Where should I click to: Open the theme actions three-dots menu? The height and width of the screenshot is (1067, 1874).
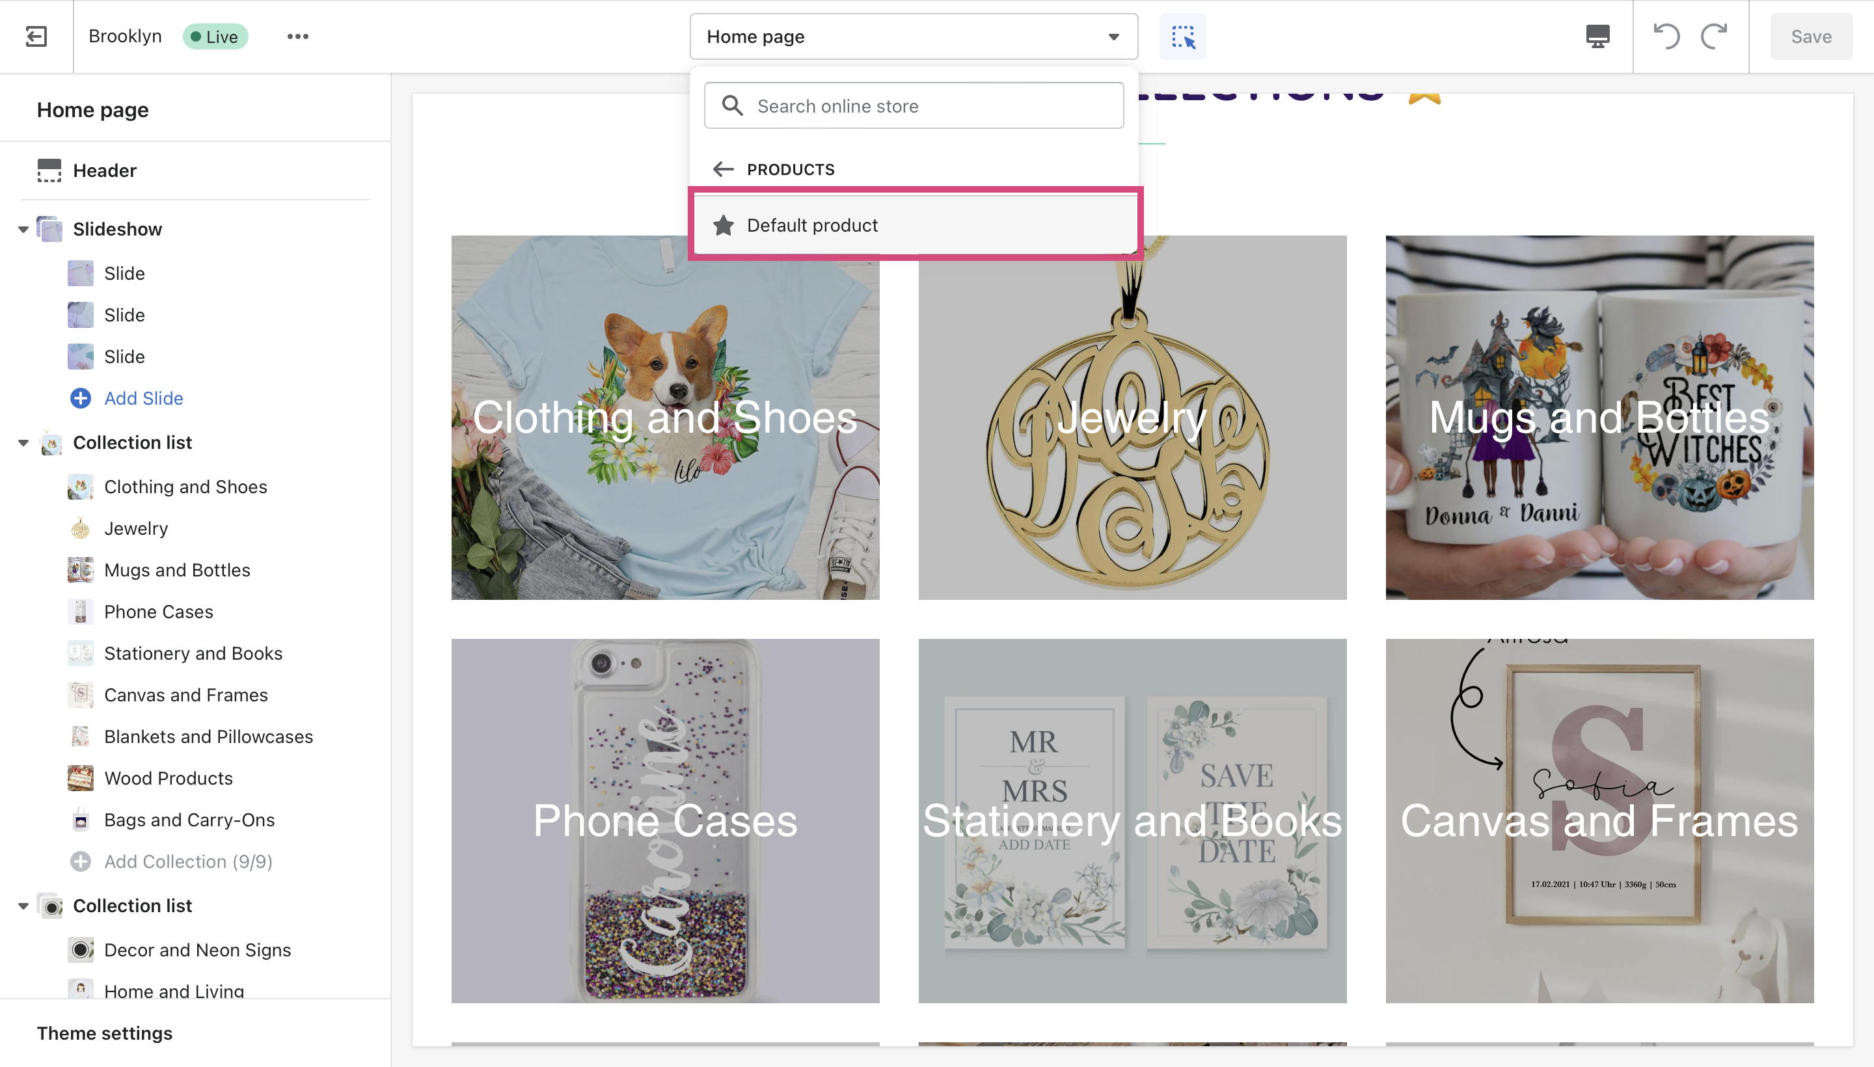click(x=297, y=36)
